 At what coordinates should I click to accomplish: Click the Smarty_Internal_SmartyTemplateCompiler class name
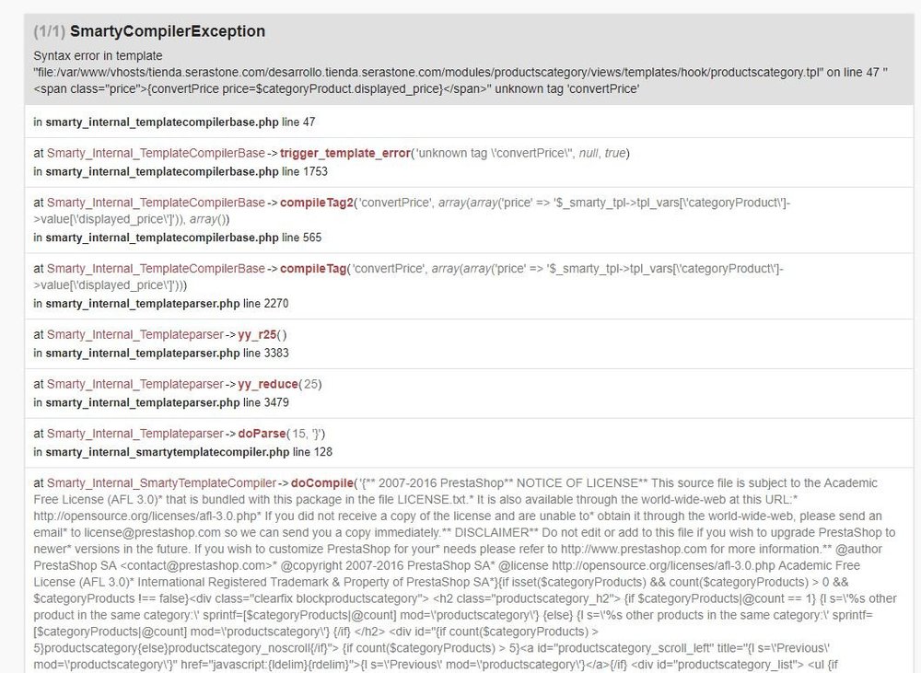161,482
